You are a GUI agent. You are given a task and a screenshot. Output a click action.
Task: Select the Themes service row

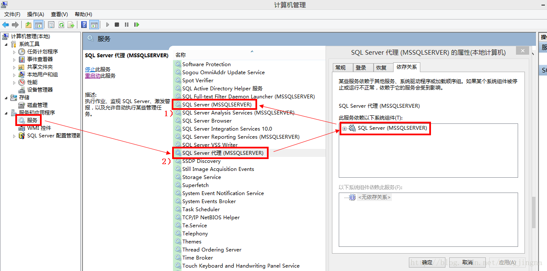(x=249, y=242)
